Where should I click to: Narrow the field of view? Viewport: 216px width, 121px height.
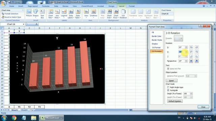191,61
